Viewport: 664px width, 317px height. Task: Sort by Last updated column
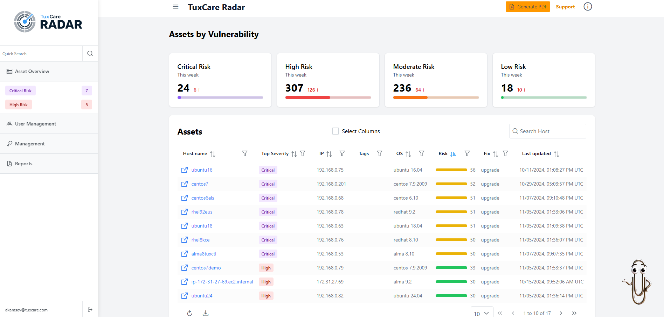[556, 154]
